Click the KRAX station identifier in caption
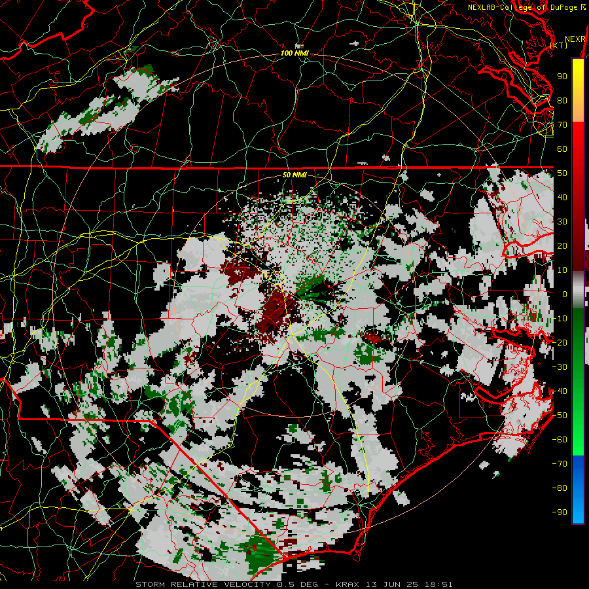Screen dimensions: 589x589 coord(348,584)
